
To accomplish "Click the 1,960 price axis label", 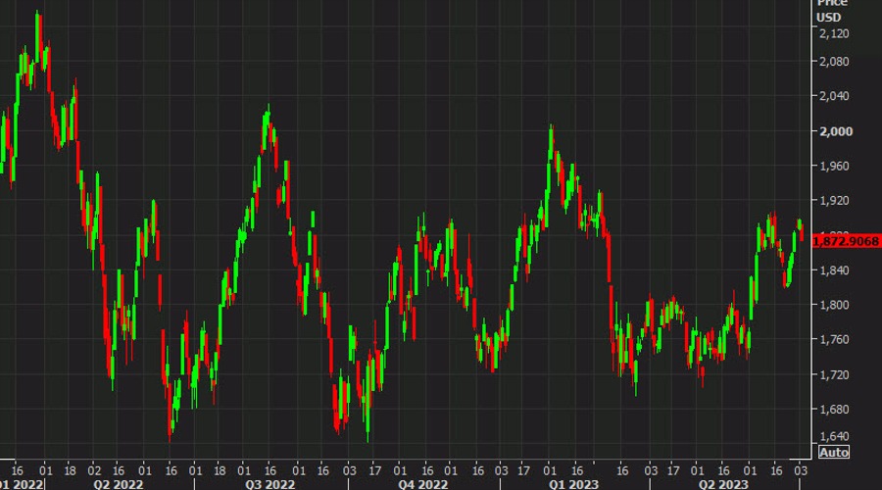I will [834, 166].
